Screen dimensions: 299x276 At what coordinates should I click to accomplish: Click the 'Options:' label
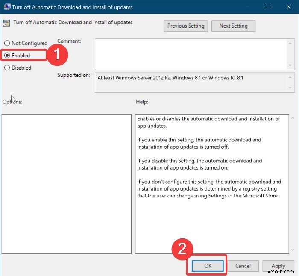(12, 102)
